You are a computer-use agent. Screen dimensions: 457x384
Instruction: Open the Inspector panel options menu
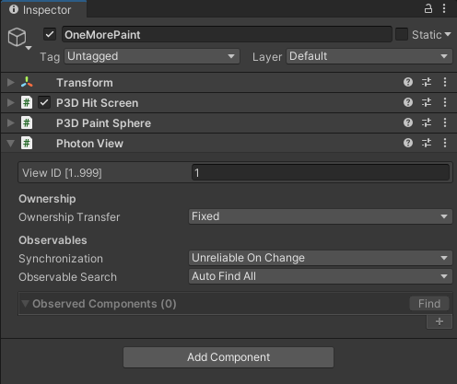coord(444,8)
